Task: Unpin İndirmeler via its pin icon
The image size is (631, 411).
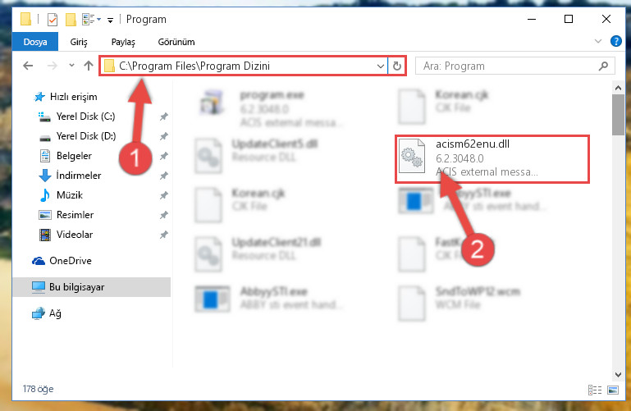Action: (x=164, y=176)
